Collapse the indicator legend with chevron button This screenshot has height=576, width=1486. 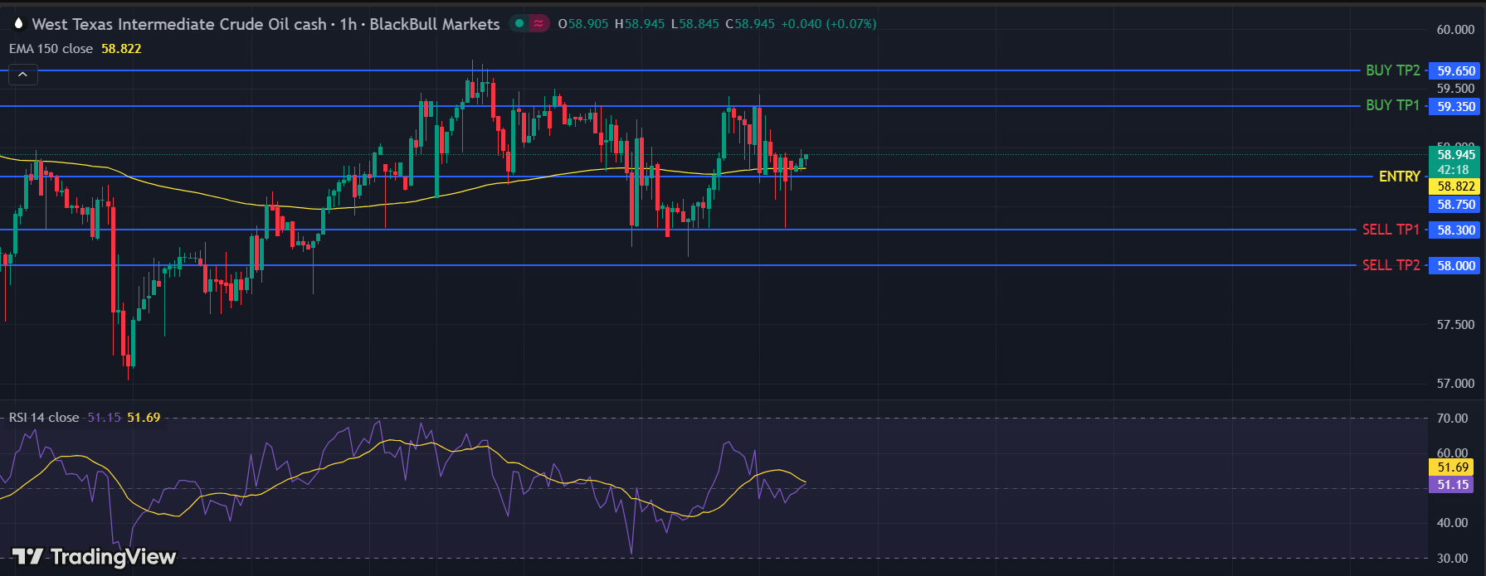[22, 75]
